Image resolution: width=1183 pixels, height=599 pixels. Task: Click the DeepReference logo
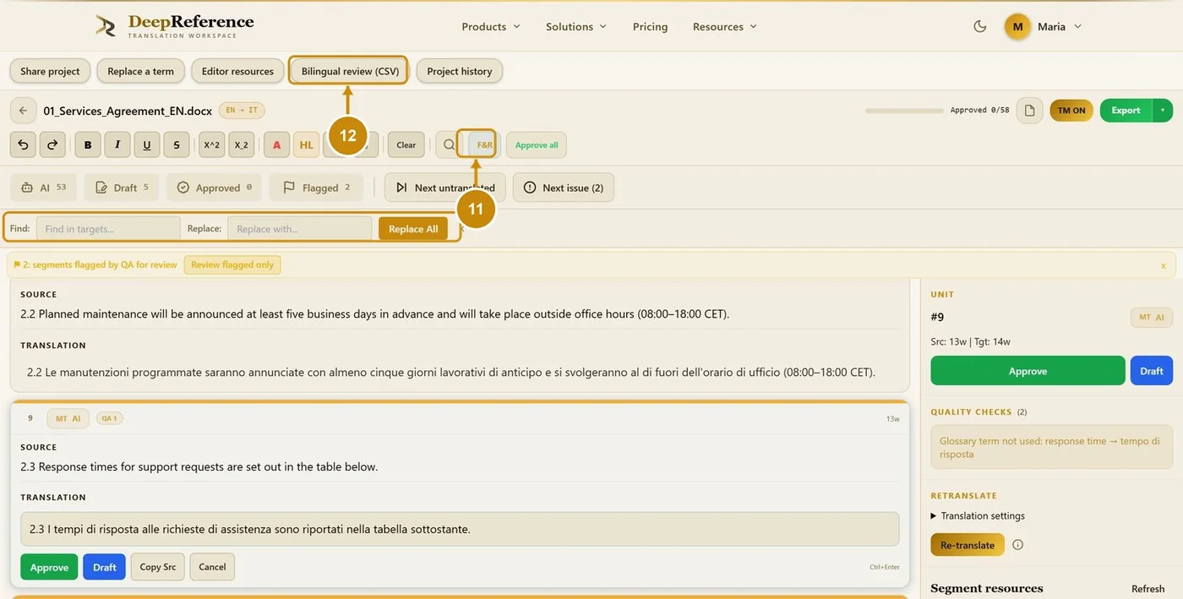(174, 26)
